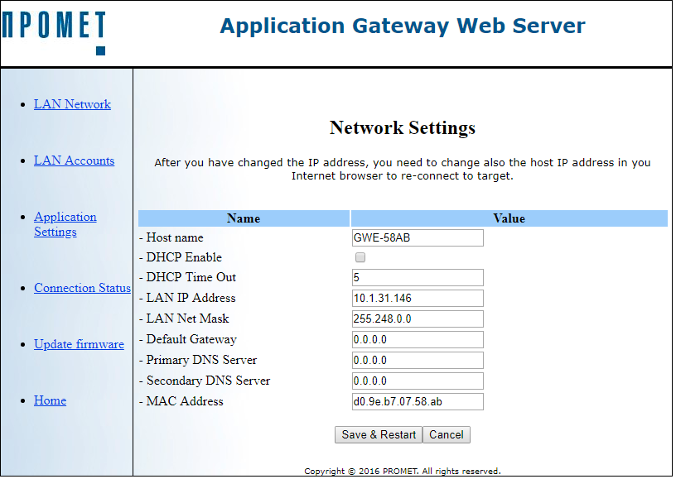The width and height of the screenshot is (676, 479).
Task: Click the PROMET logo
Action: pyautogui.click(x=54, y=31)
